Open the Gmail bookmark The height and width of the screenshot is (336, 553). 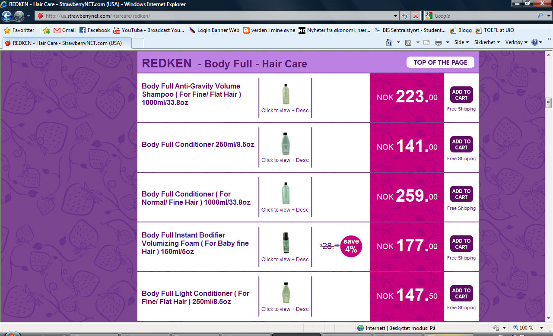pyautogui.click(x=64, y=30)
